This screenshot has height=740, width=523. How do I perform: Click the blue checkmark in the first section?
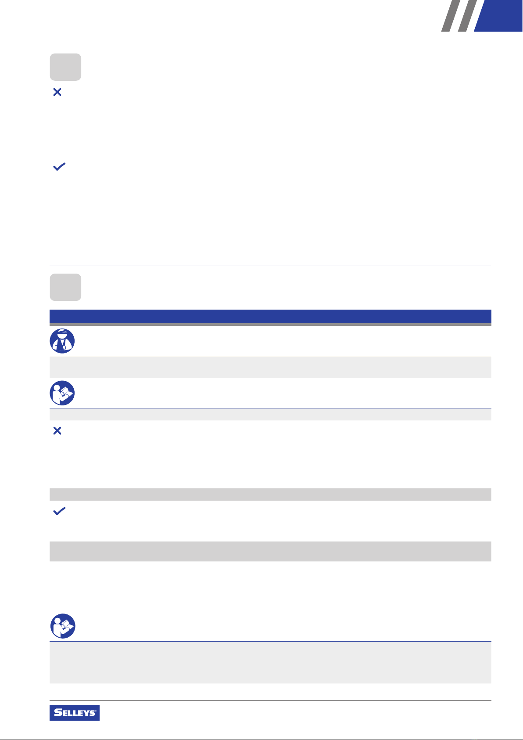click(59, 166)
